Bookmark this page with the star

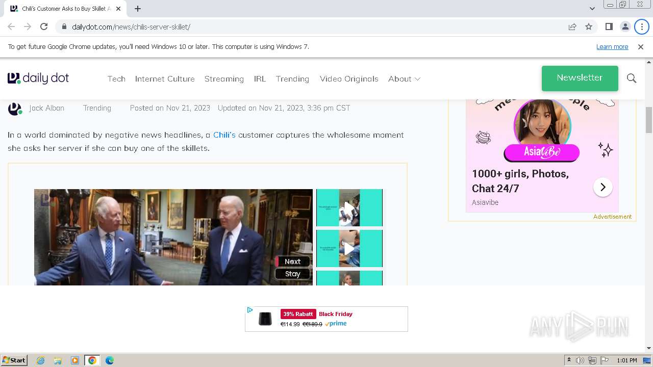(589, 27)
